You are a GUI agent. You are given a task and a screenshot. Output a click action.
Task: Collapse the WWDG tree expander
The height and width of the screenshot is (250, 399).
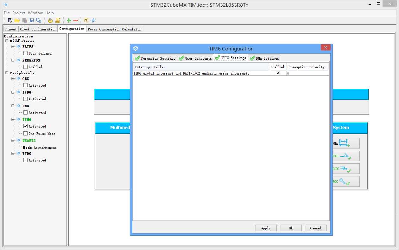coord(13,153)
